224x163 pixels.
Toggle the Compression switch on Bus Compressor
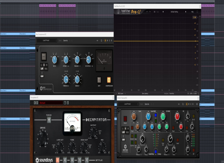(x=109, y=80)
